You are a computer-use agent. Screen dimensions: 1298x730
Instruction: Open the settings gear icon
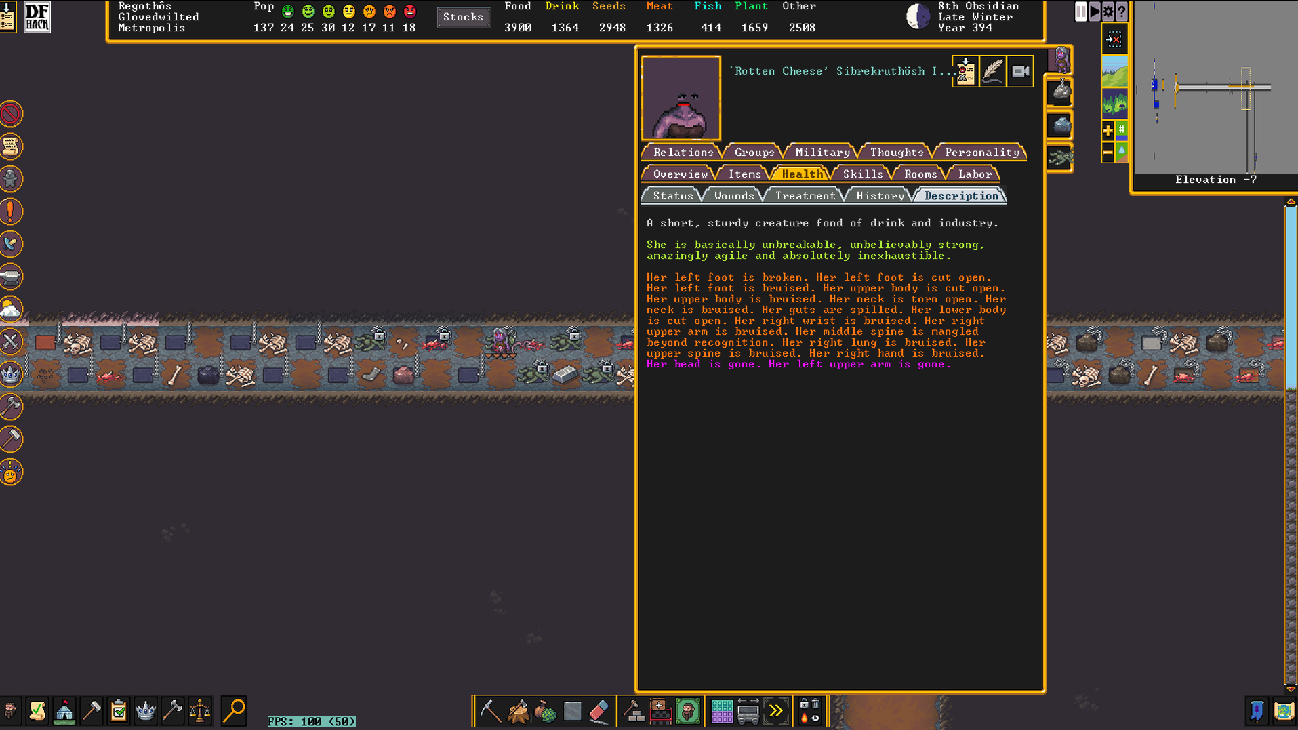click(x=1108, y=12)
